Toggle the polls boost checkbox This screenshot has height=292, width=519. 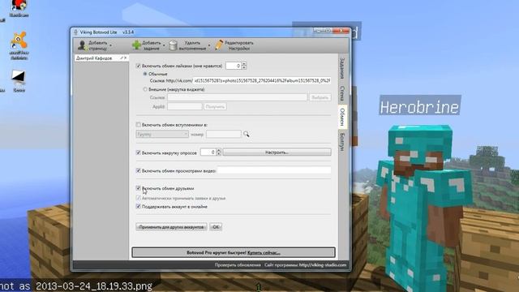click(x=139, y=152)
